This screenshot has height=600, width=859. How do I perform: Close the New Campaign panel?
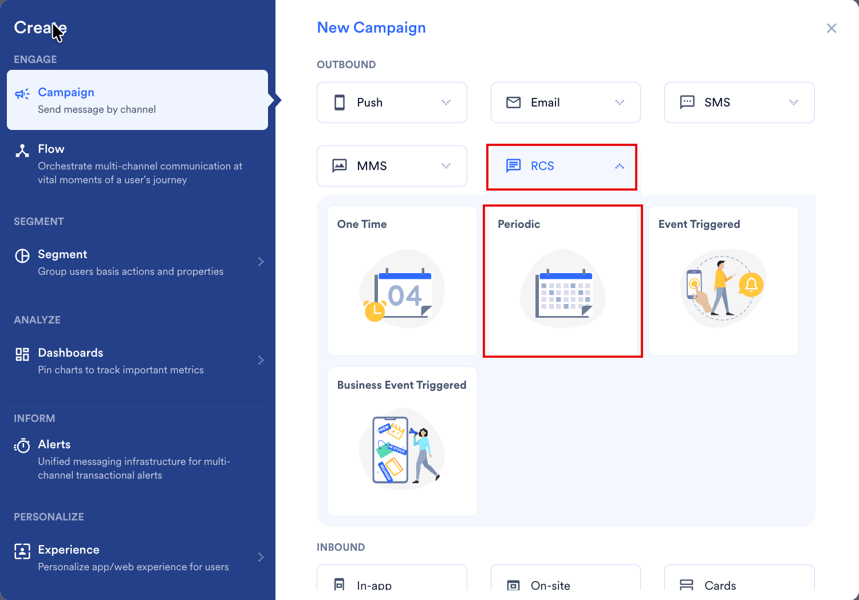tap(832, 28)
